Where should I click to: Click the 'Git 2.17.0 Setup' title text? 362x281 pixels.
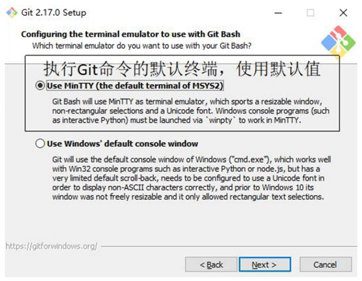point(54,12)
